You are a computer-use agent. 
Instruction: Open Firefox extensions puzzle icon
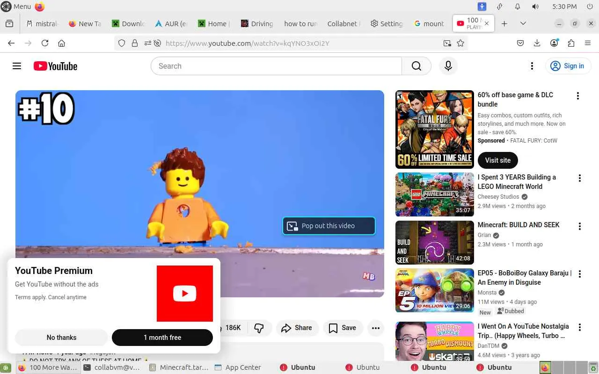click(571, 43)
